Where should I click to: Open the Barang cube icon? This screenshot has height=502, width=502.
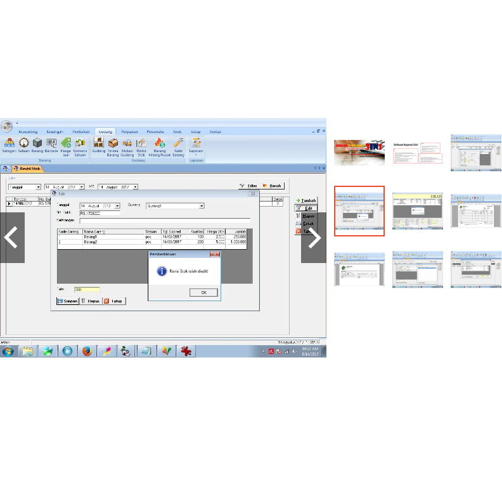[37, 145]
